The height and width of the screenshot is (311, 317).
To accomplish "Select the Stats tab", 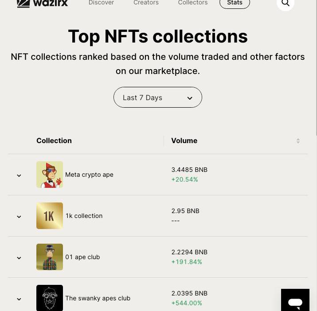I will pos(235,3).
